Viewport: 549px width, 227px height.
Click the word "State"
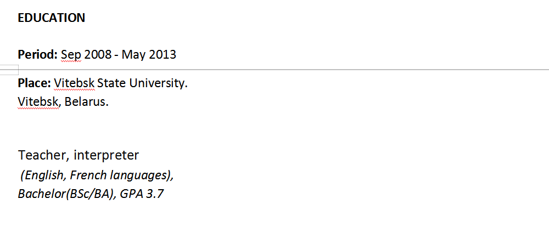[x=111, y=83]
